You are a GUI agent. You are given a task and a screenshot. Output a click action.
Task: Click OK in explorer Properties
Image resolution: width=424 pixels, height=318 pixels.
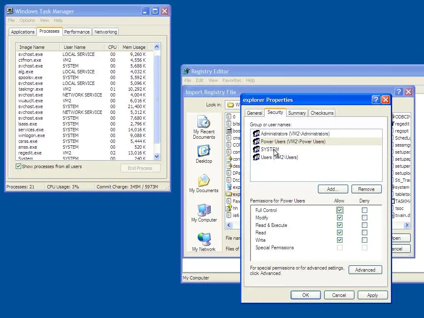(306, 295)
